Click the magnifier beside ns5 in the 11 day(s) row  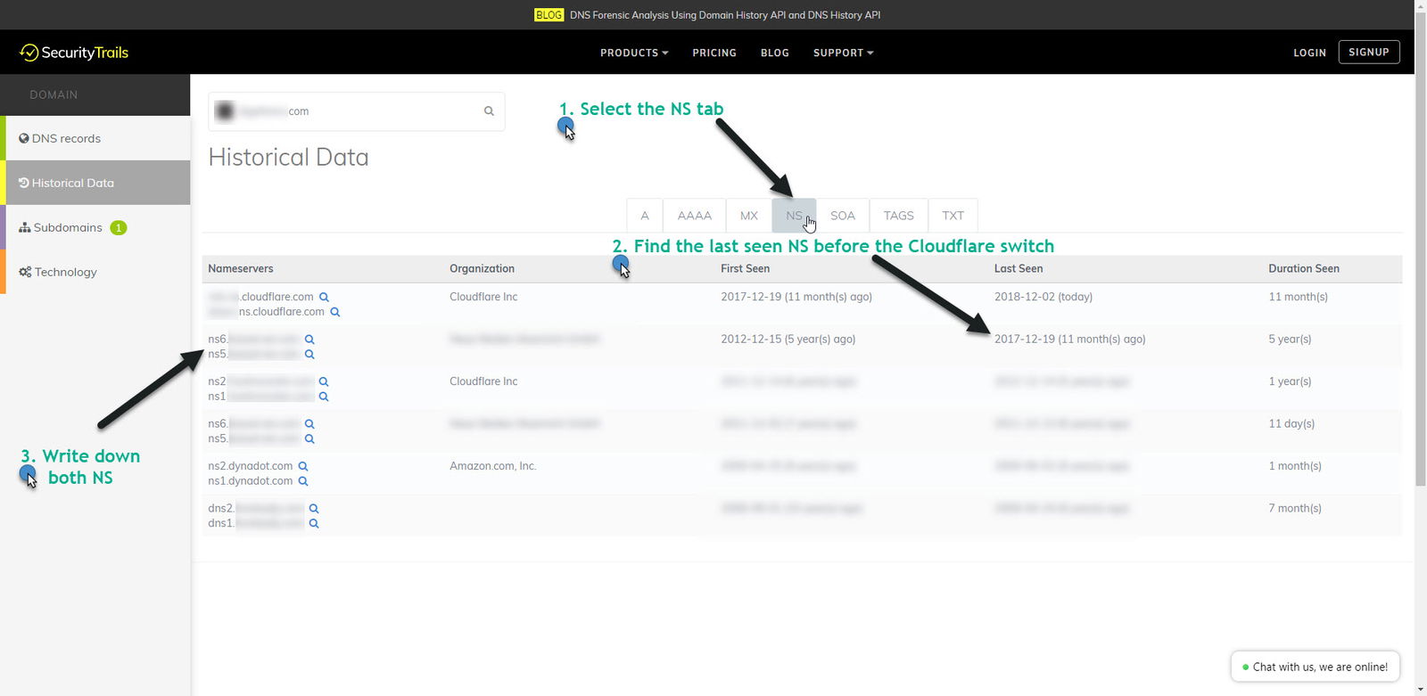(309, 439)
